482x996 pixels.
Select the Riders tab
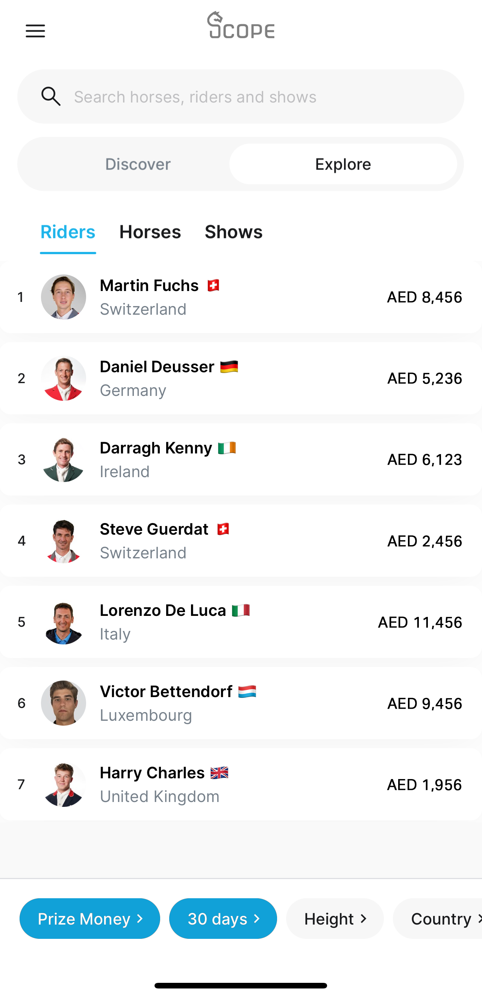click(x=68, y=232)
